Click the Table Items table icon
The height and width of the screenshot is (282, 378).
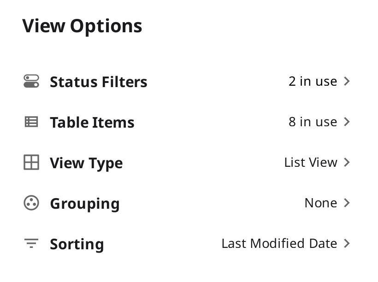point(31,122)
